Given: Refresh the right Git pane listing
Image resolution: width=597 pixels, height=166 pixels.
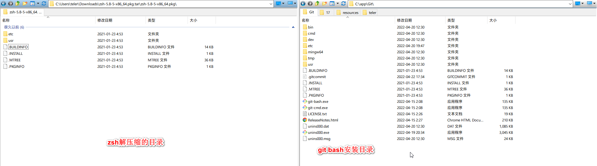Looking at the screenshot, I should [343, 4].
